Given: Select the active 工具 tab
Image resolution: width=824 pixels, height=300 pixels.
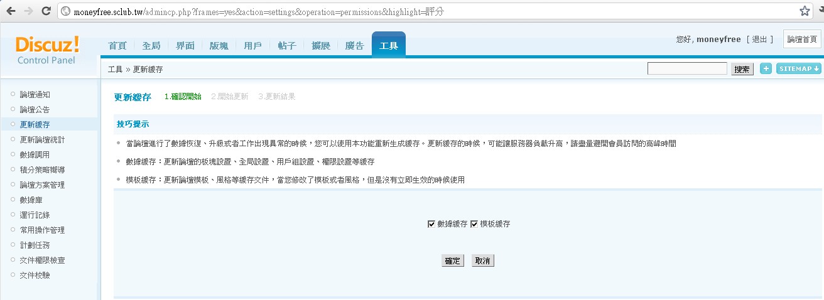Looking at the screenshot, I should (x=389, y=45).
